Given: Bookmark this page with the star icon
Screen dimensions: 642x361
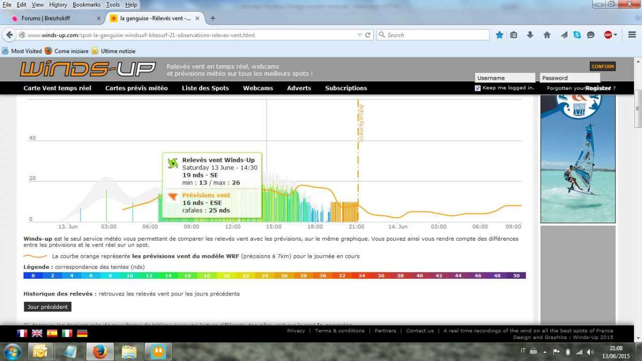Looking at the screenshot, I should coord(500,35).
